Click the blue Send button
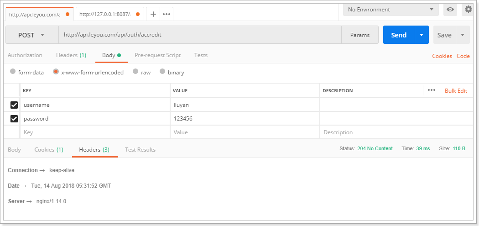Screen dimensions: 479x226 pyautogui.click(x=399, y=35)
